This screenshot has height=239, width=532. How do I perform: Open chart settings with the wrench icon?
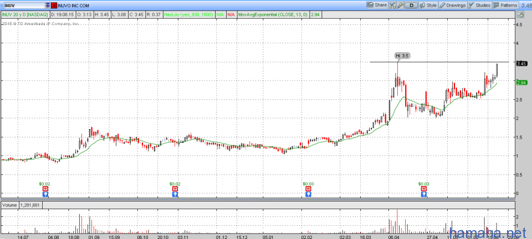(400, 5)
